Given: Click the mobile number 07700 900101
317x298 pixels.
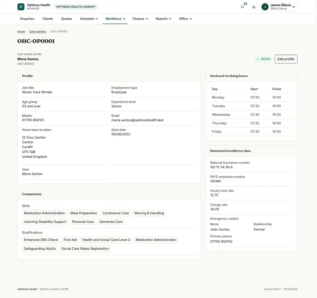Looking at the screenshot, I should pyautogui.click(x=33, y=120).
